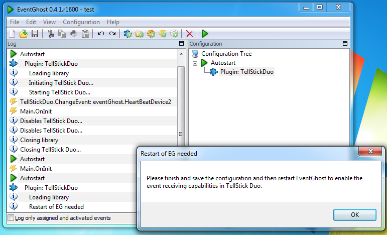This screenshot has height=235, width=387.
Task: Collapse the Autostart tree node
Action: tap(195, 63)
